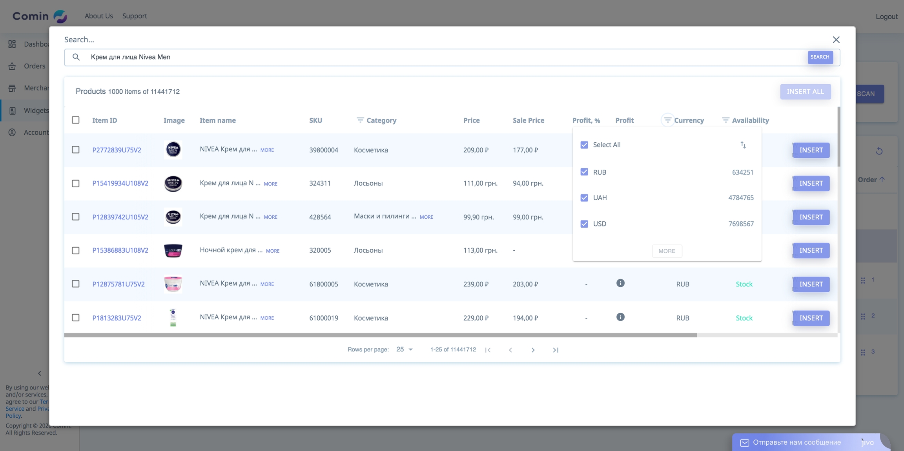Click horizontal scrollbar under the table
Viewport: 904px width, 451px height.
tap(380, 335)
